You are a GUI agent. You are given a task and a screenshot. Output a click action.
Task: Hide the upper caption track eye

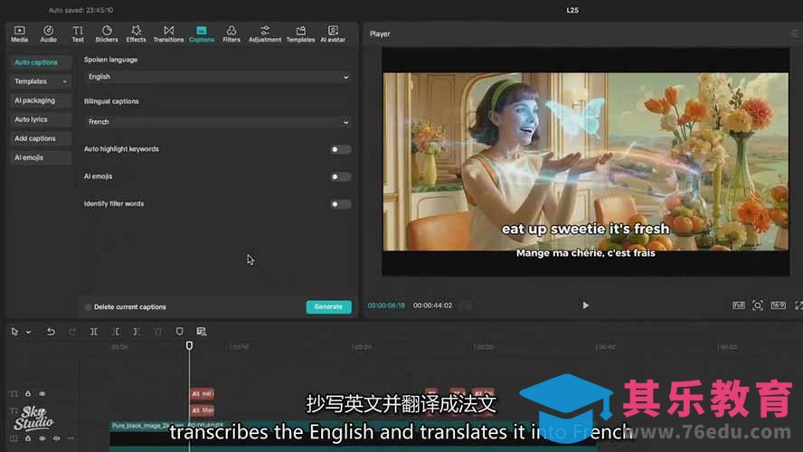(x=43, y=393)
